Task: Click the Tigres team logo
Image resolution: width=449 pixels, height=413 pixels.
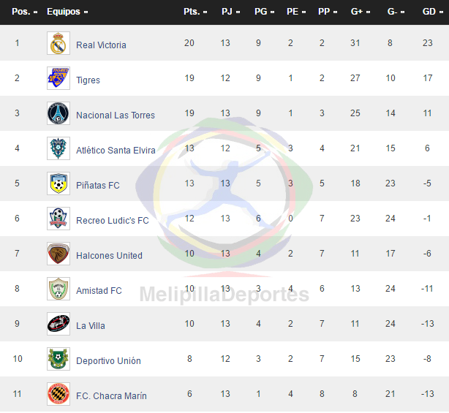Action: (x=59, y=78)
